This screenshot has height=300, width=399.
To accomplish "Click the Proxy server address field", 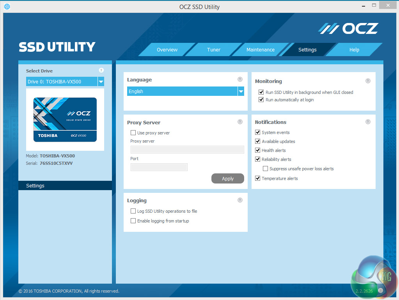I will tap(187, 150).
